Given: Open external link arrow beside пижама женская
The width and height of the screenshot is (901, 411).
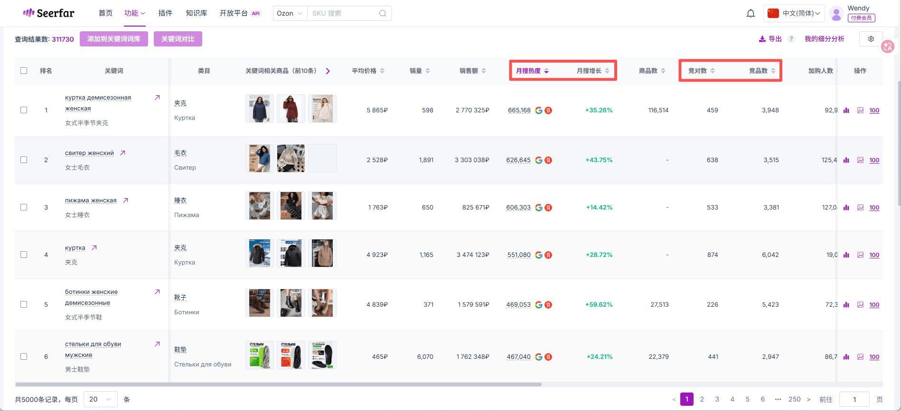Looking at the screenshot, I should pos(125,201).
